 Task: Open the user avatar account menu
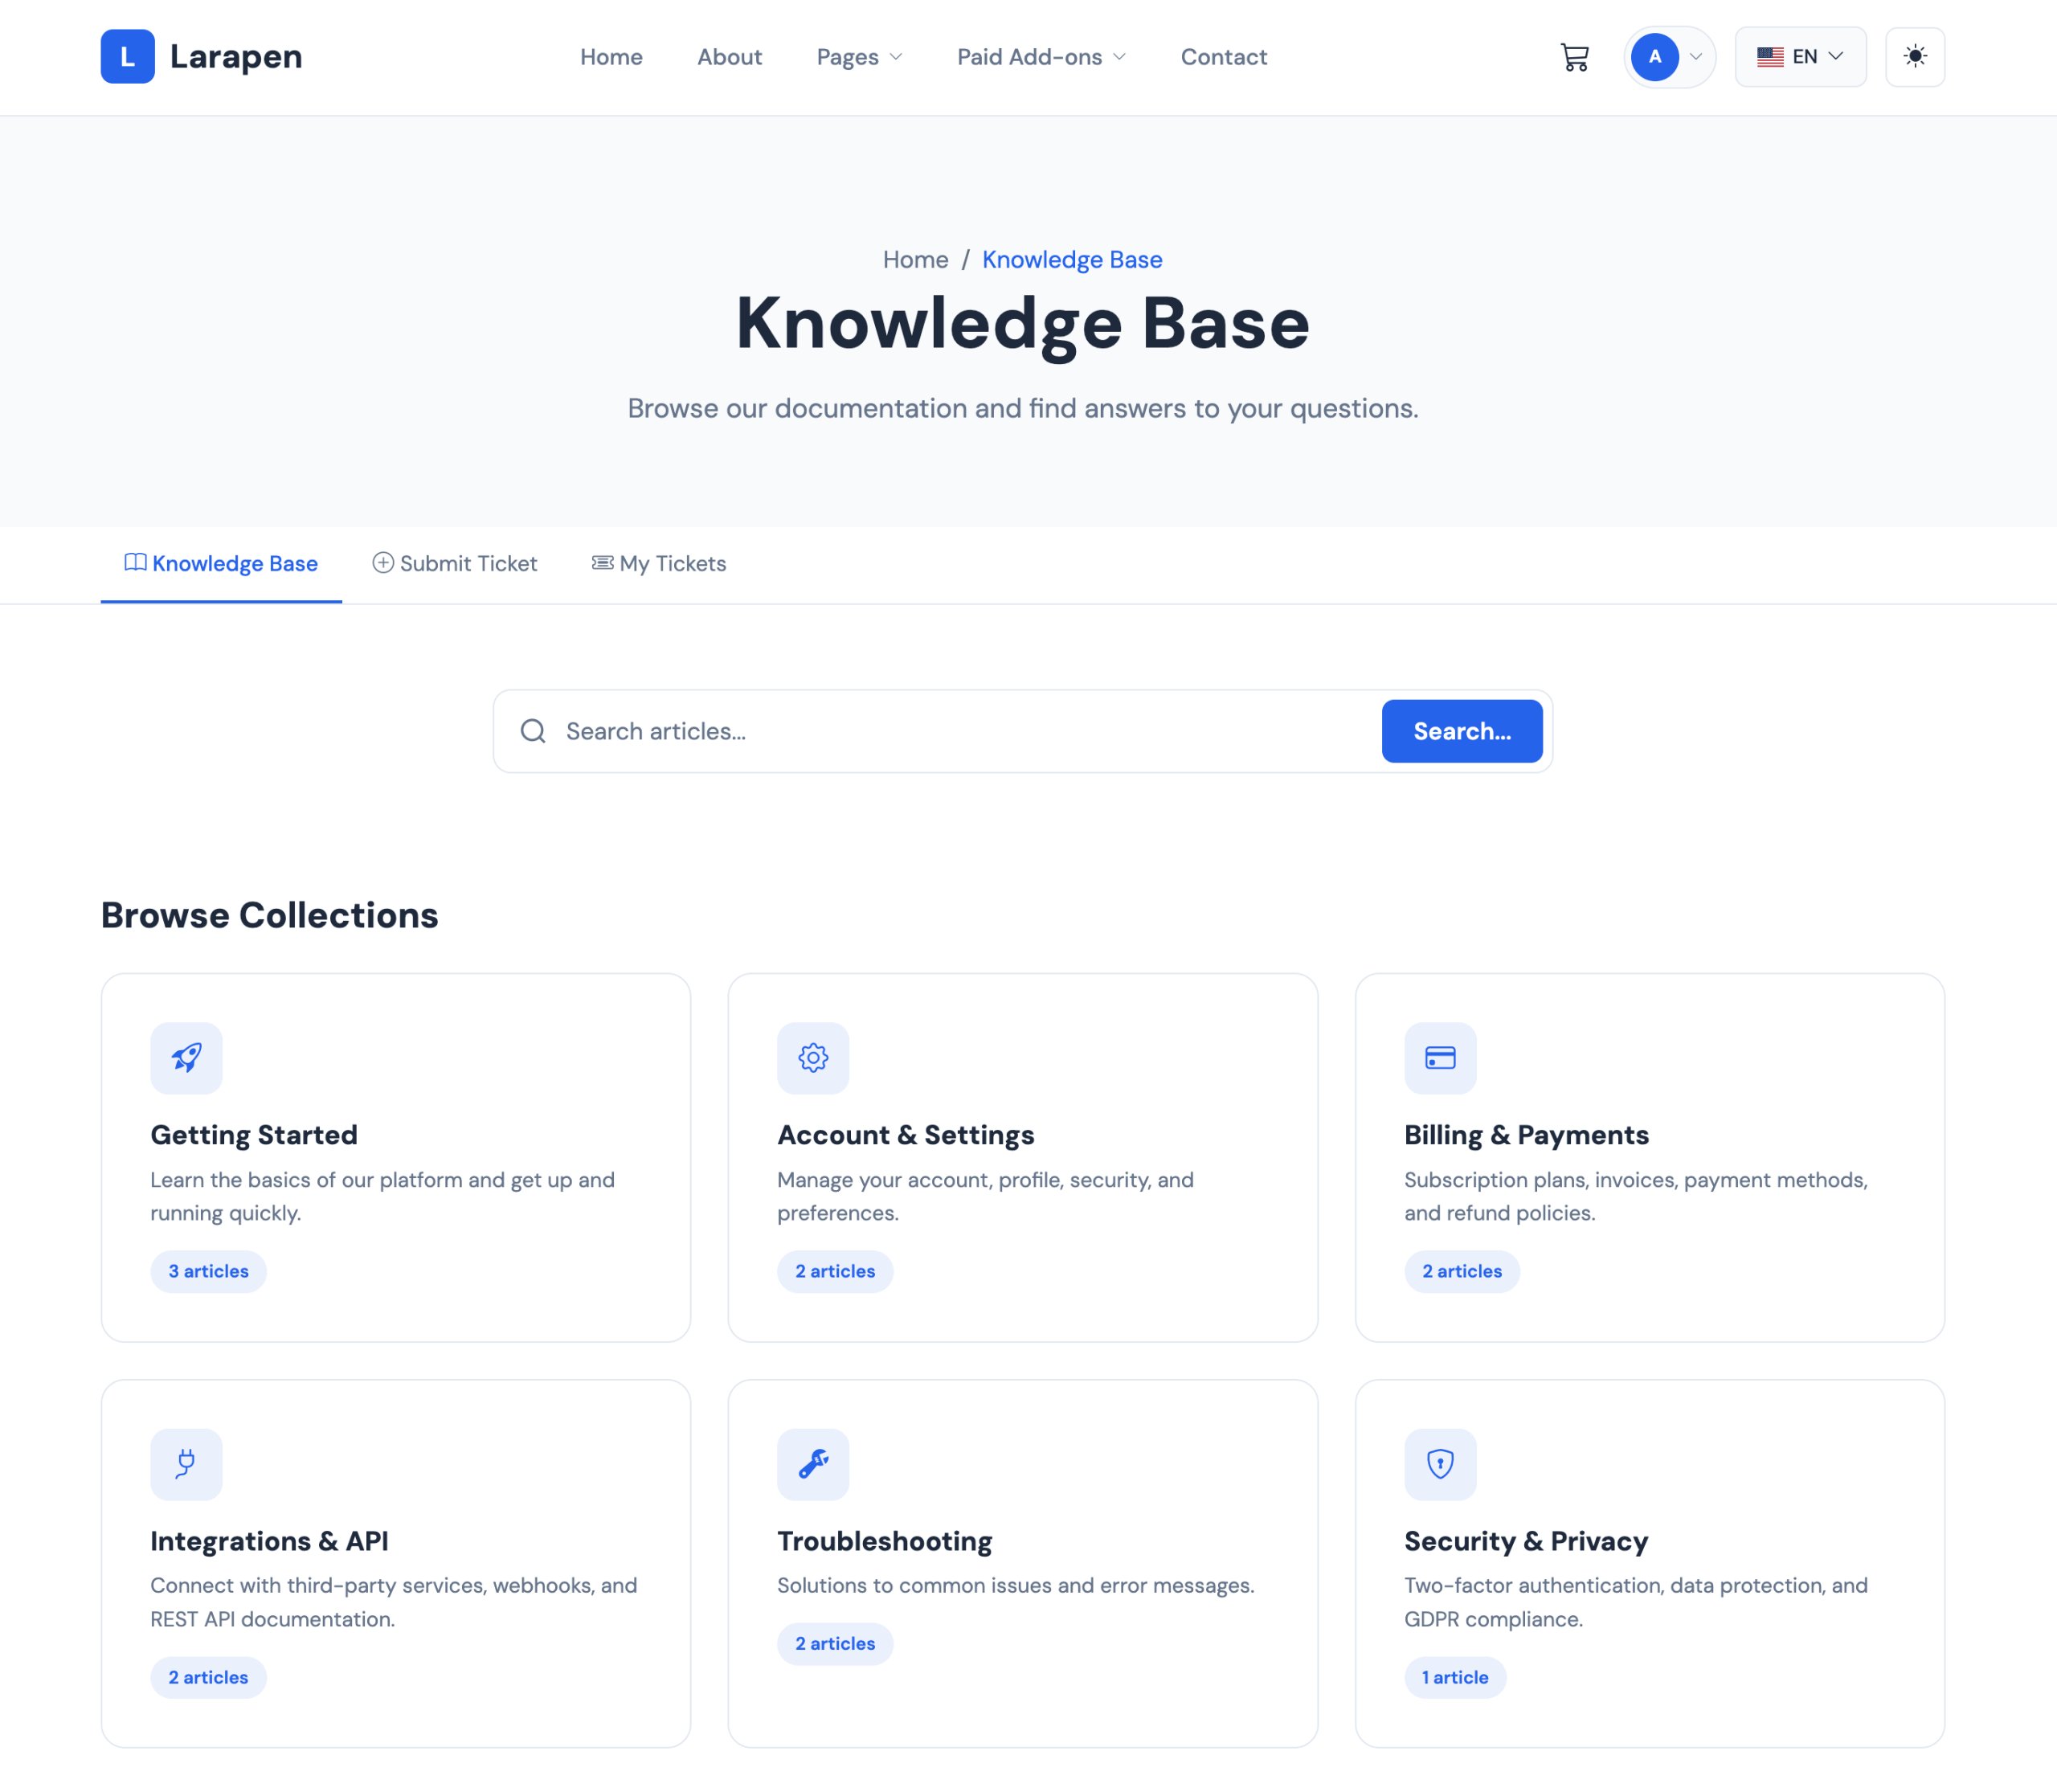(1668, 57)
